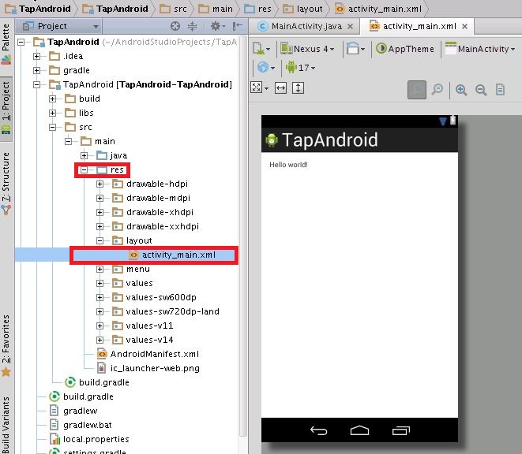
Task: Open the 7: Structure side tab
Action: point(6,184)
